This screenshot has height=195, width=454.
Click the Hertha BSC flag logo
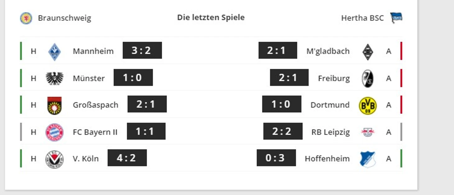[396, 18]
